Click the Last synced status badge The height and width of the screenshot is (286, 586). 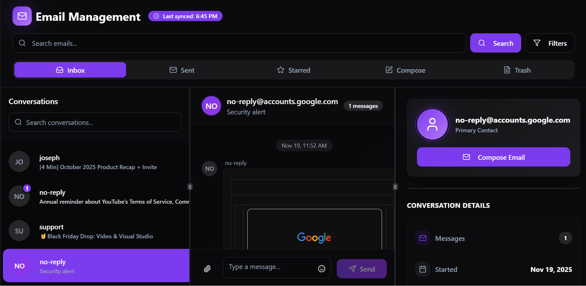tap(185, 16)
